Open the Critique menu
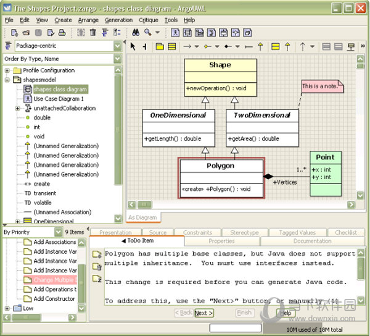 (149, 20)
